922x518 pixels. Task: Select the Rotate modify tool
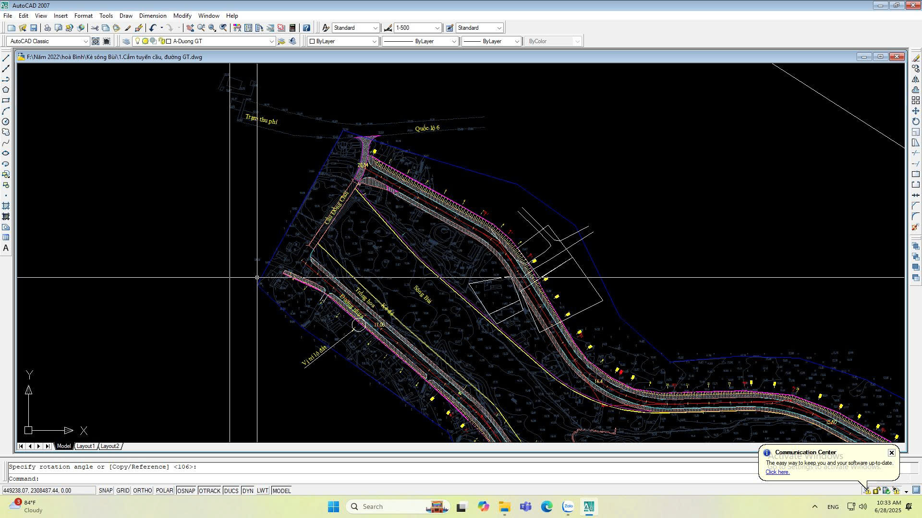point(916,122)
